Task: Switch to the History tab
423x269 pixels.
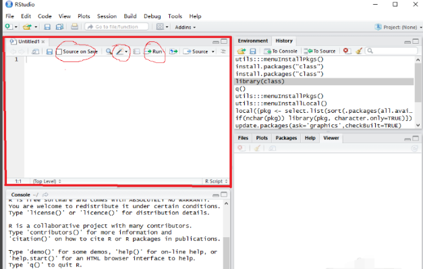Action: click(284, 41)
